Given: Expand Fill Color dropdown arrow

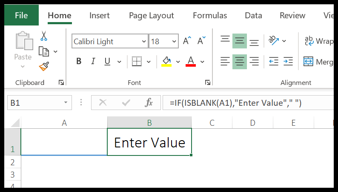Looking at the screenshot, I should [178, 62].
